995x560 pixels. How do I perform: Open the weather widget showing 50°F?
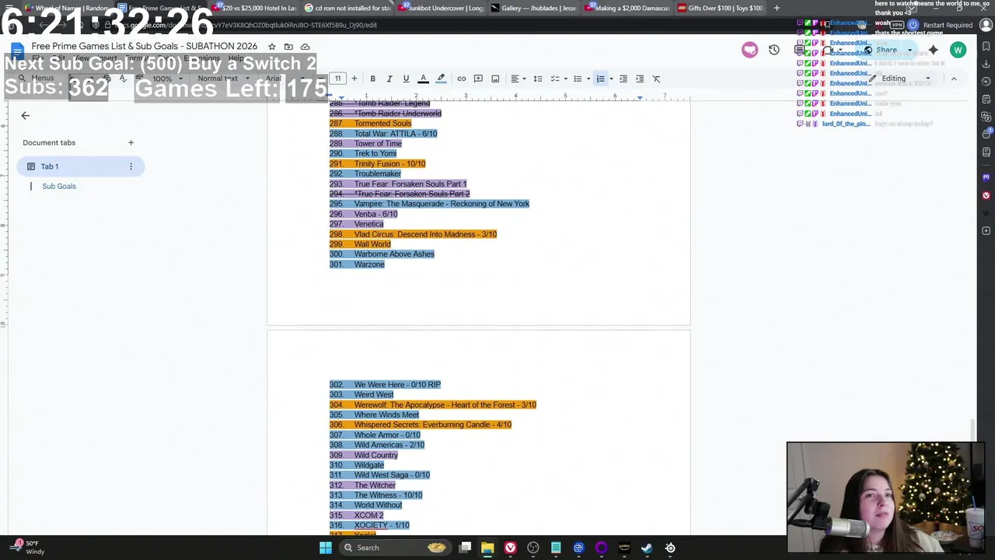pyautogui.click(x=27, y=548)
